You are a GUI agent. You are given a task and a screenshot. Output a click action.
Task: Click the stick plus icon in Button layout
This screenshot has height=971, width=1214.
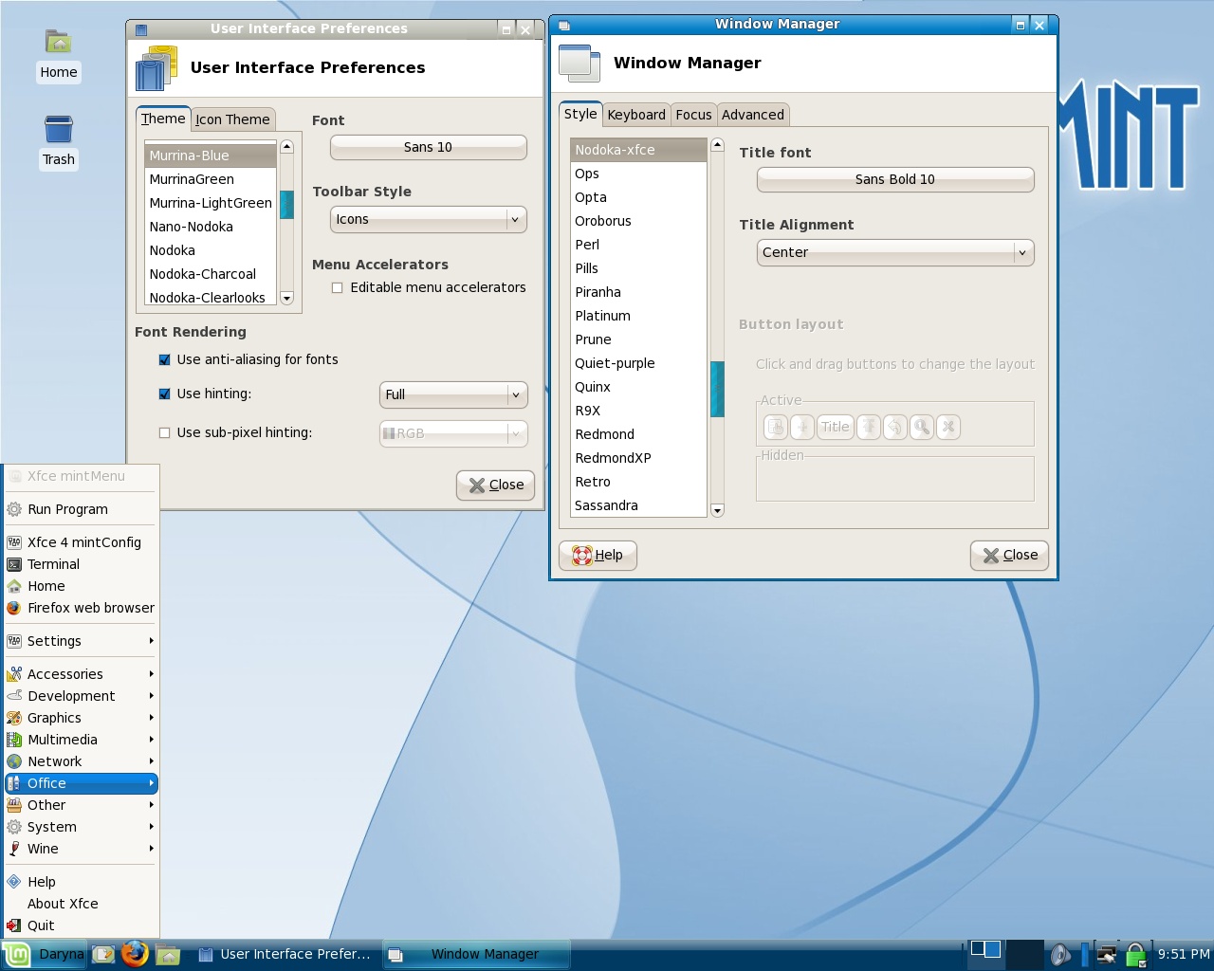click(802, 427)
